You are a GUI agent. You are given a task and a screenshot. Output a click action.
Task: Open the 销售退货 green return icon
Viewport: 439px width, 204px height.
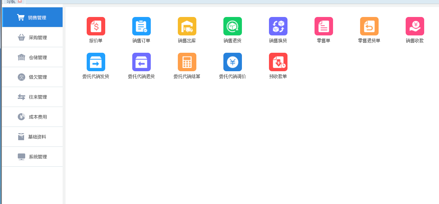click(x=232, y=26)
